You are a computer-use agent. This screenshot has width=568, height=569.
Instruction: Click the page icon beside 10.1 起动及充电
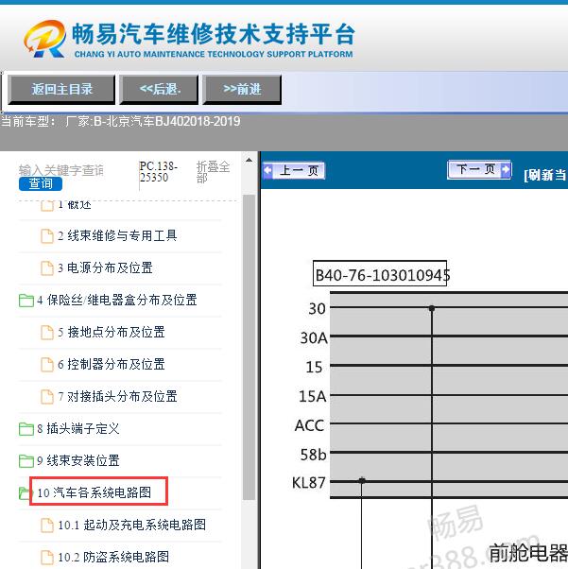pos(47,525)
